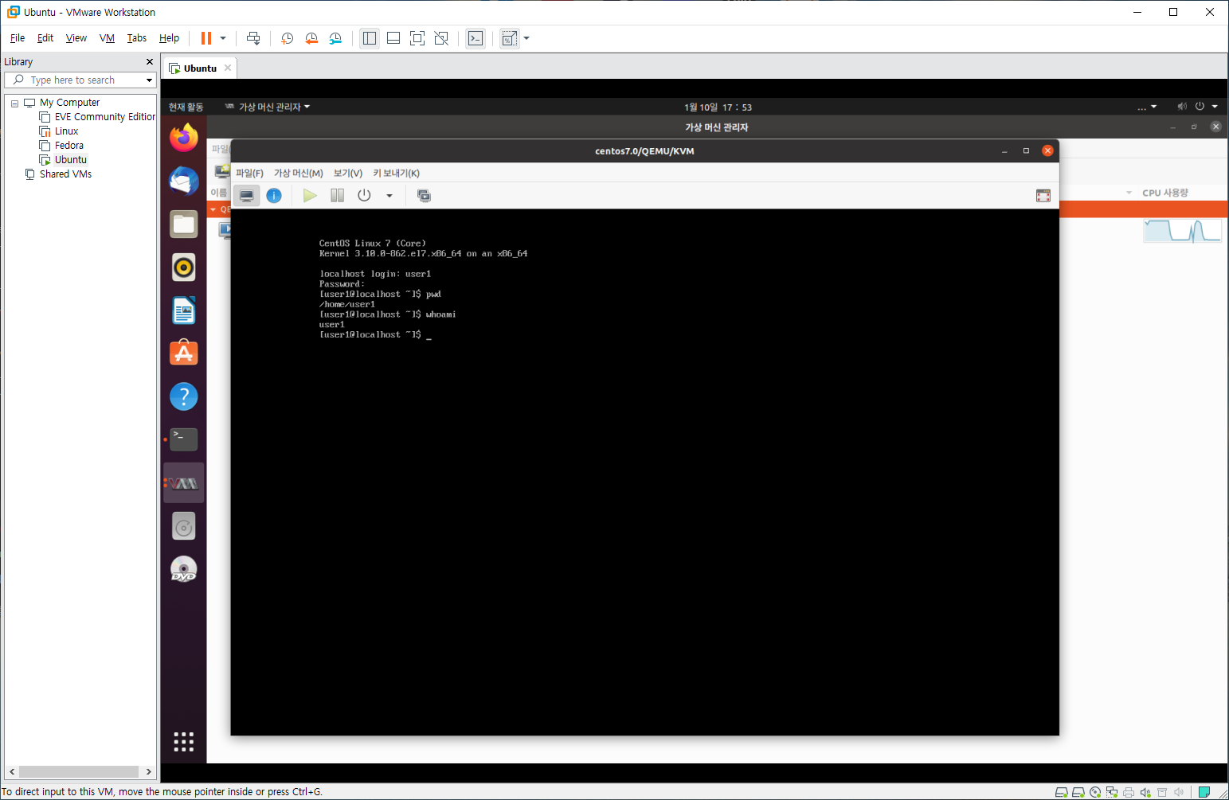The width and height of the screenshot is (1229, 800).
Task: Close the Ubuntu tab
Action: (228, 68)
